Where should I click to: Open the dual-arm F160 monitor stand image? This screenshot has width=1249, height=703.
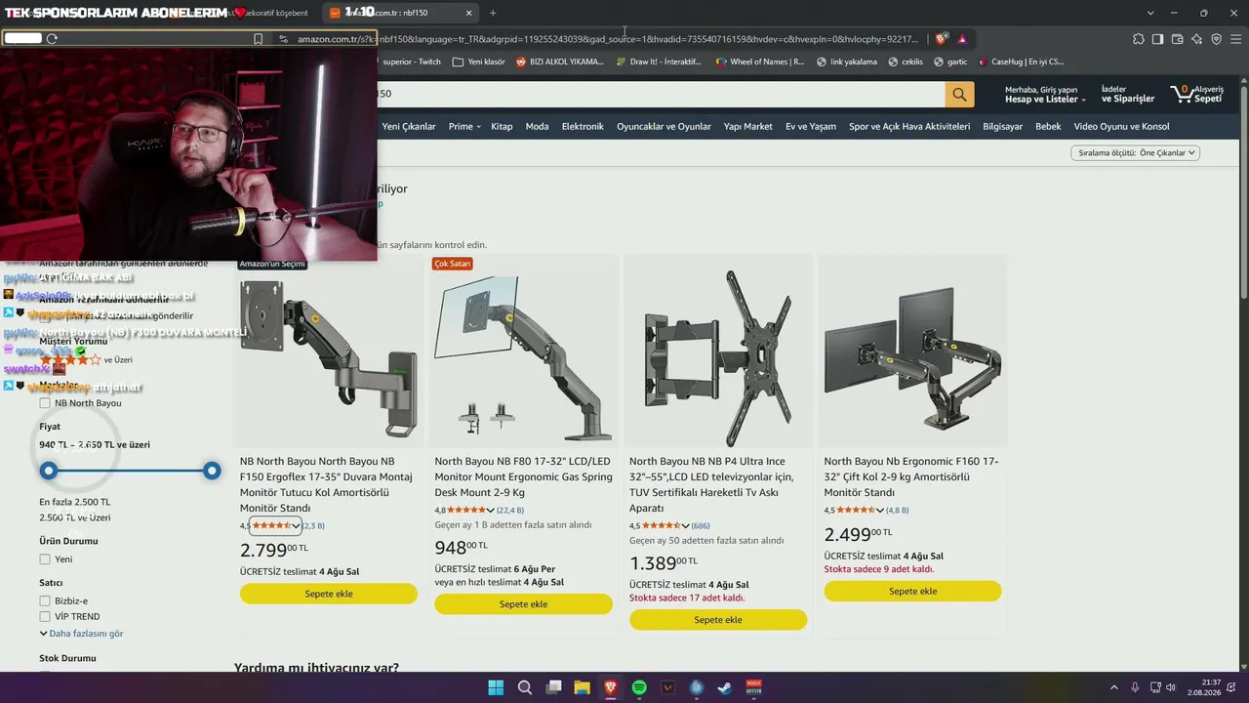(x=912, y=357)
